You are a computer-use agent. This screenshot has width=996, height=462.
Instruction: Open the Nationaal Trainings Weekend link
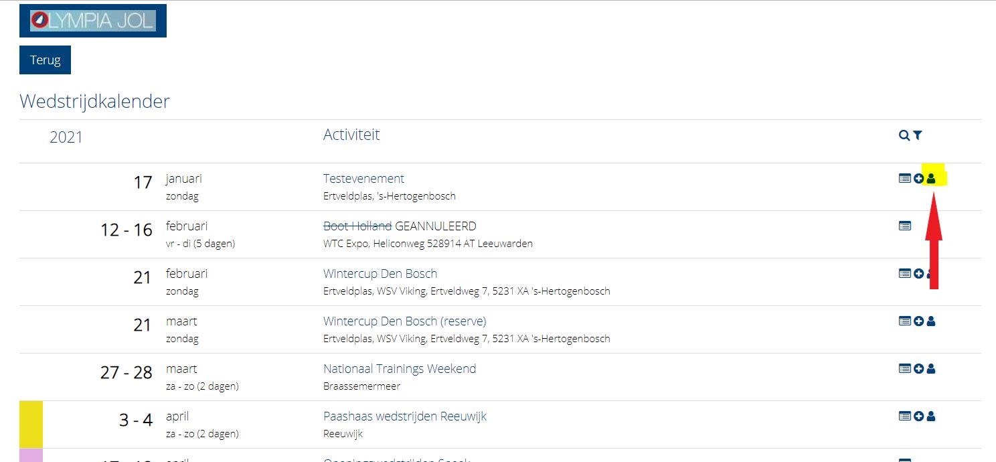click(400, 369)
